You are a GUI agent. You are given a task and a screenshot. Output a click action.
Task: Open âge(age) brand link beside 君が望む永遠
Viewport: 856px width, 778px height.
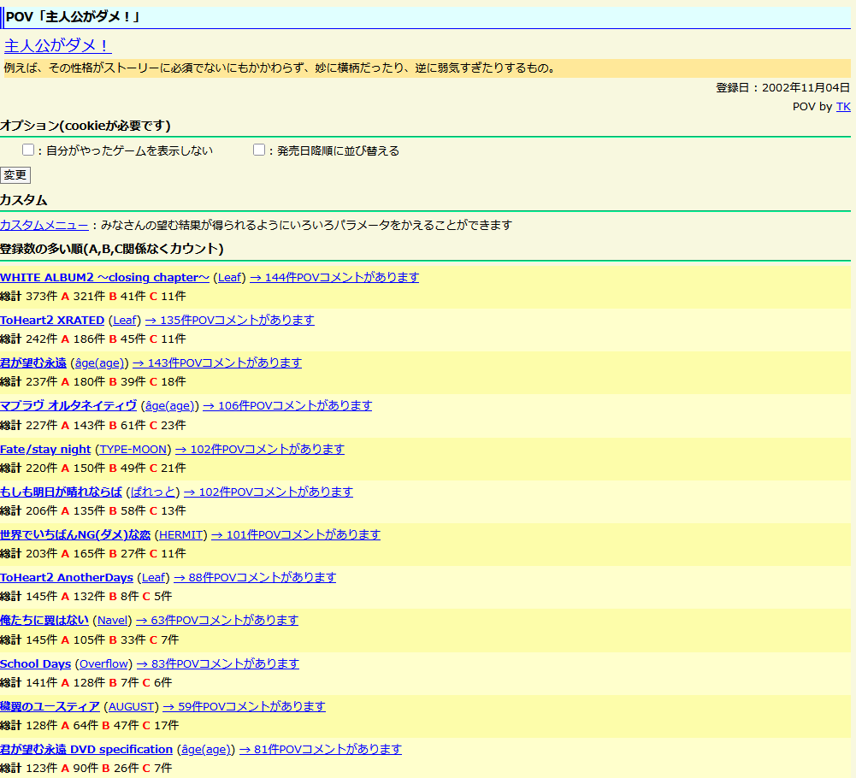(x=99, y=362)
